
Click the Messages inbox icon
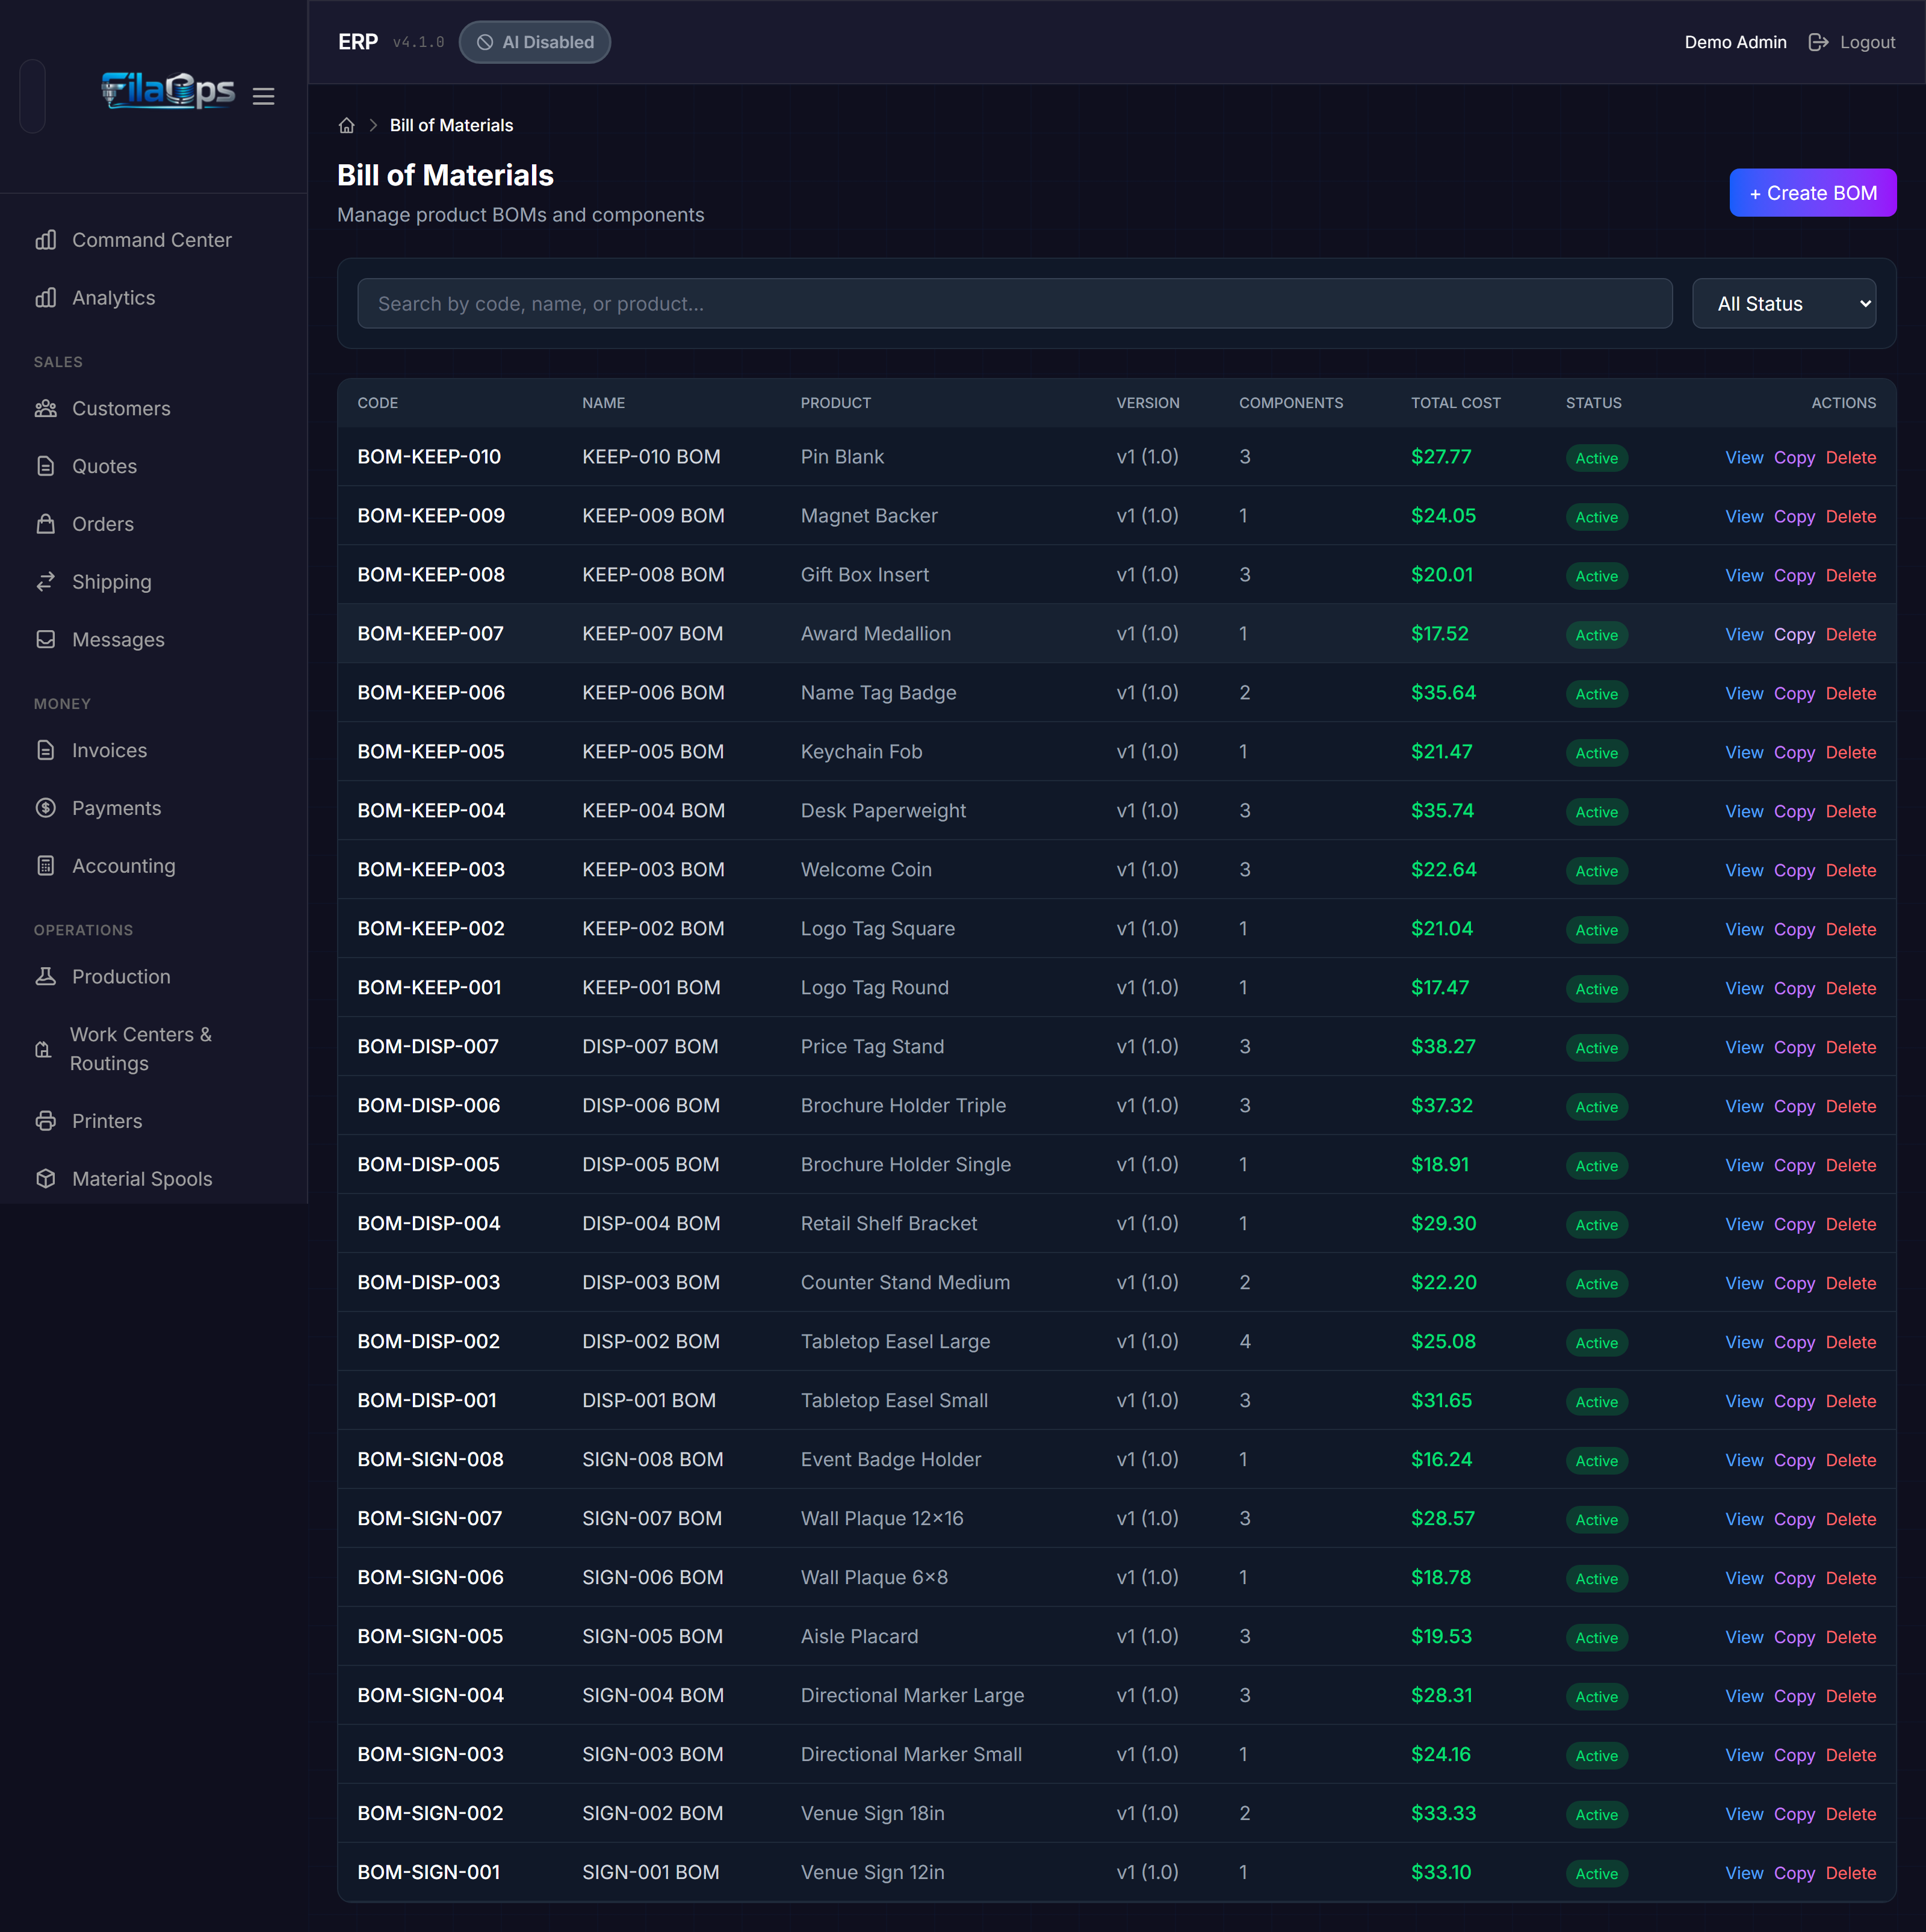coord(46,639)
